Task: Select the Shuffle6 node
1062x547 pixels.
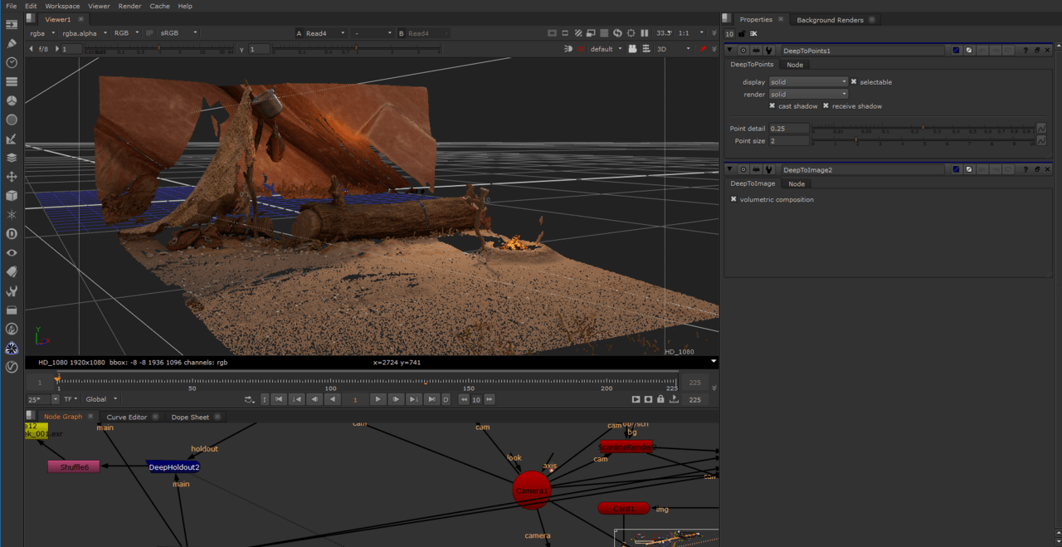Action: pyautogui.click(x=74, y=467)
